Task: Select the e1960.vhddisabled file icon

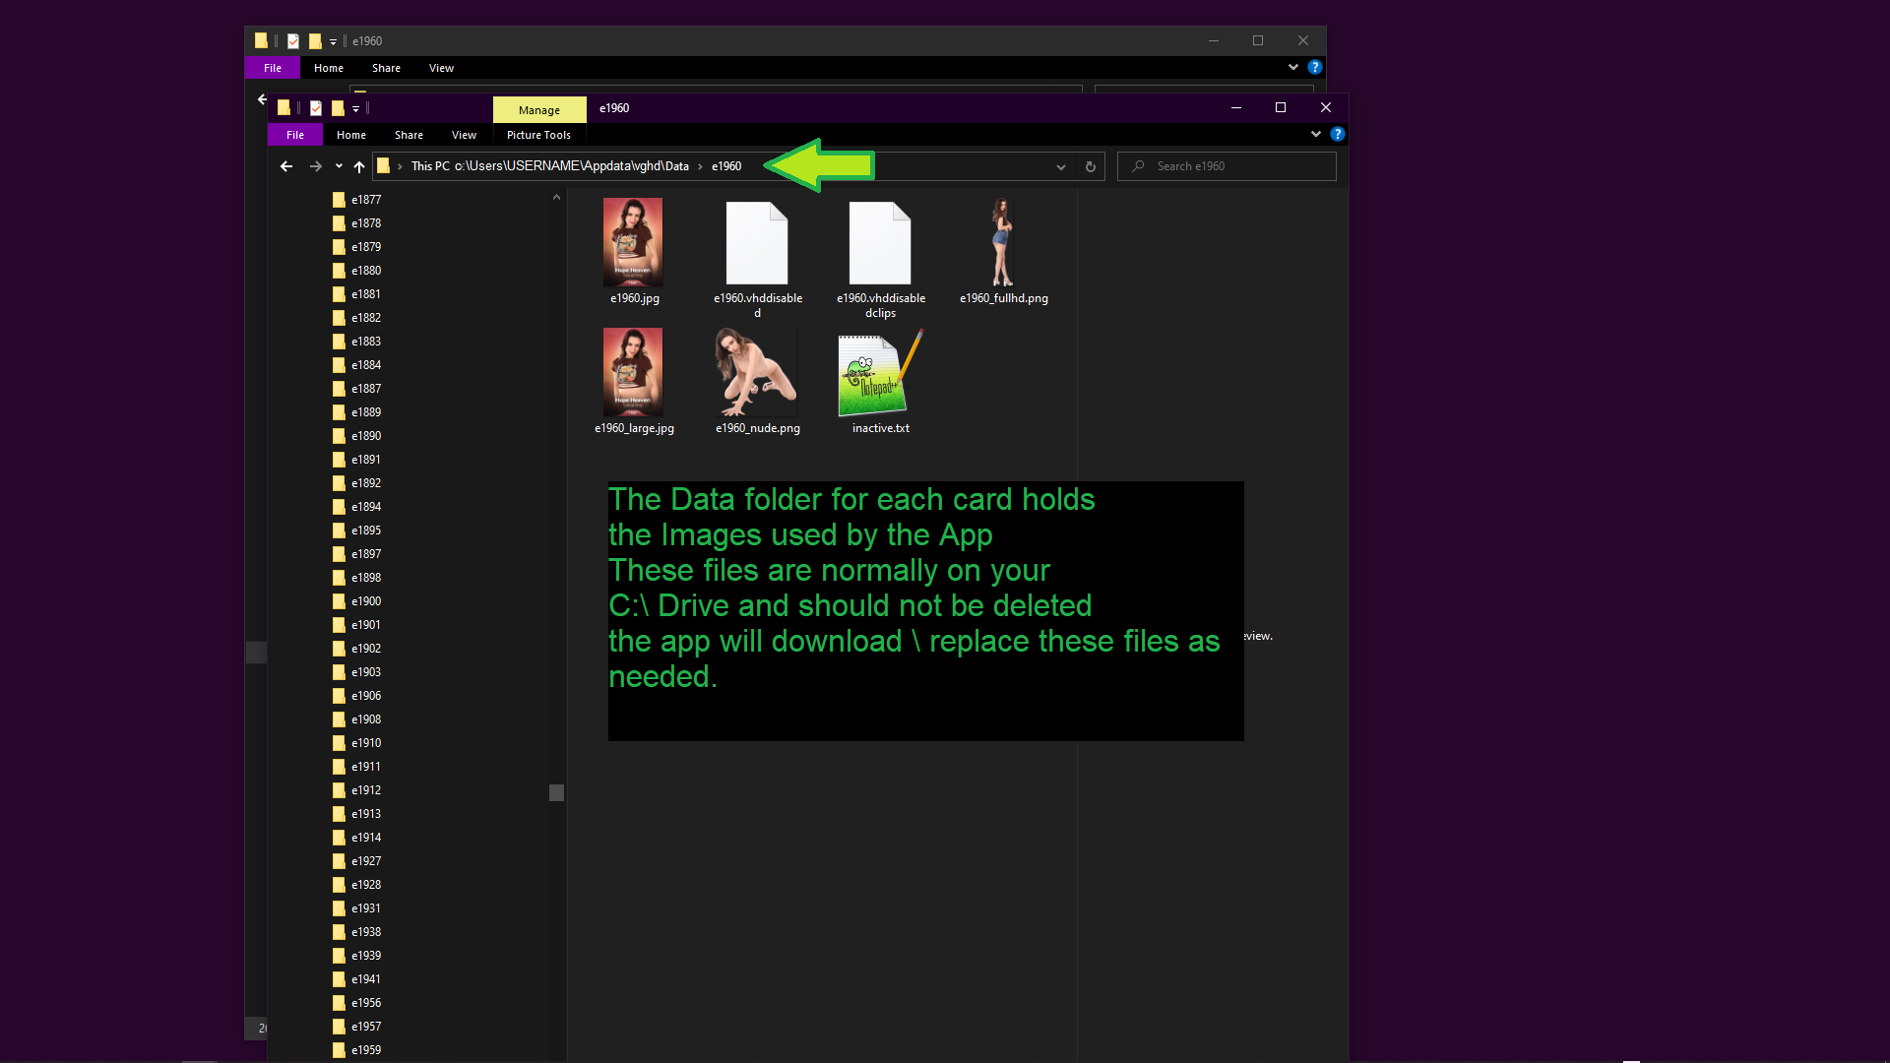Action: click(757, 243)
